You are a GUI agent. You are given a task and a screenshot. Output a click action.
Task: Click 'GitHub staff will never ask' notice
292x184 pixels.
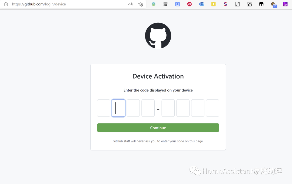(x=158, y=141)
